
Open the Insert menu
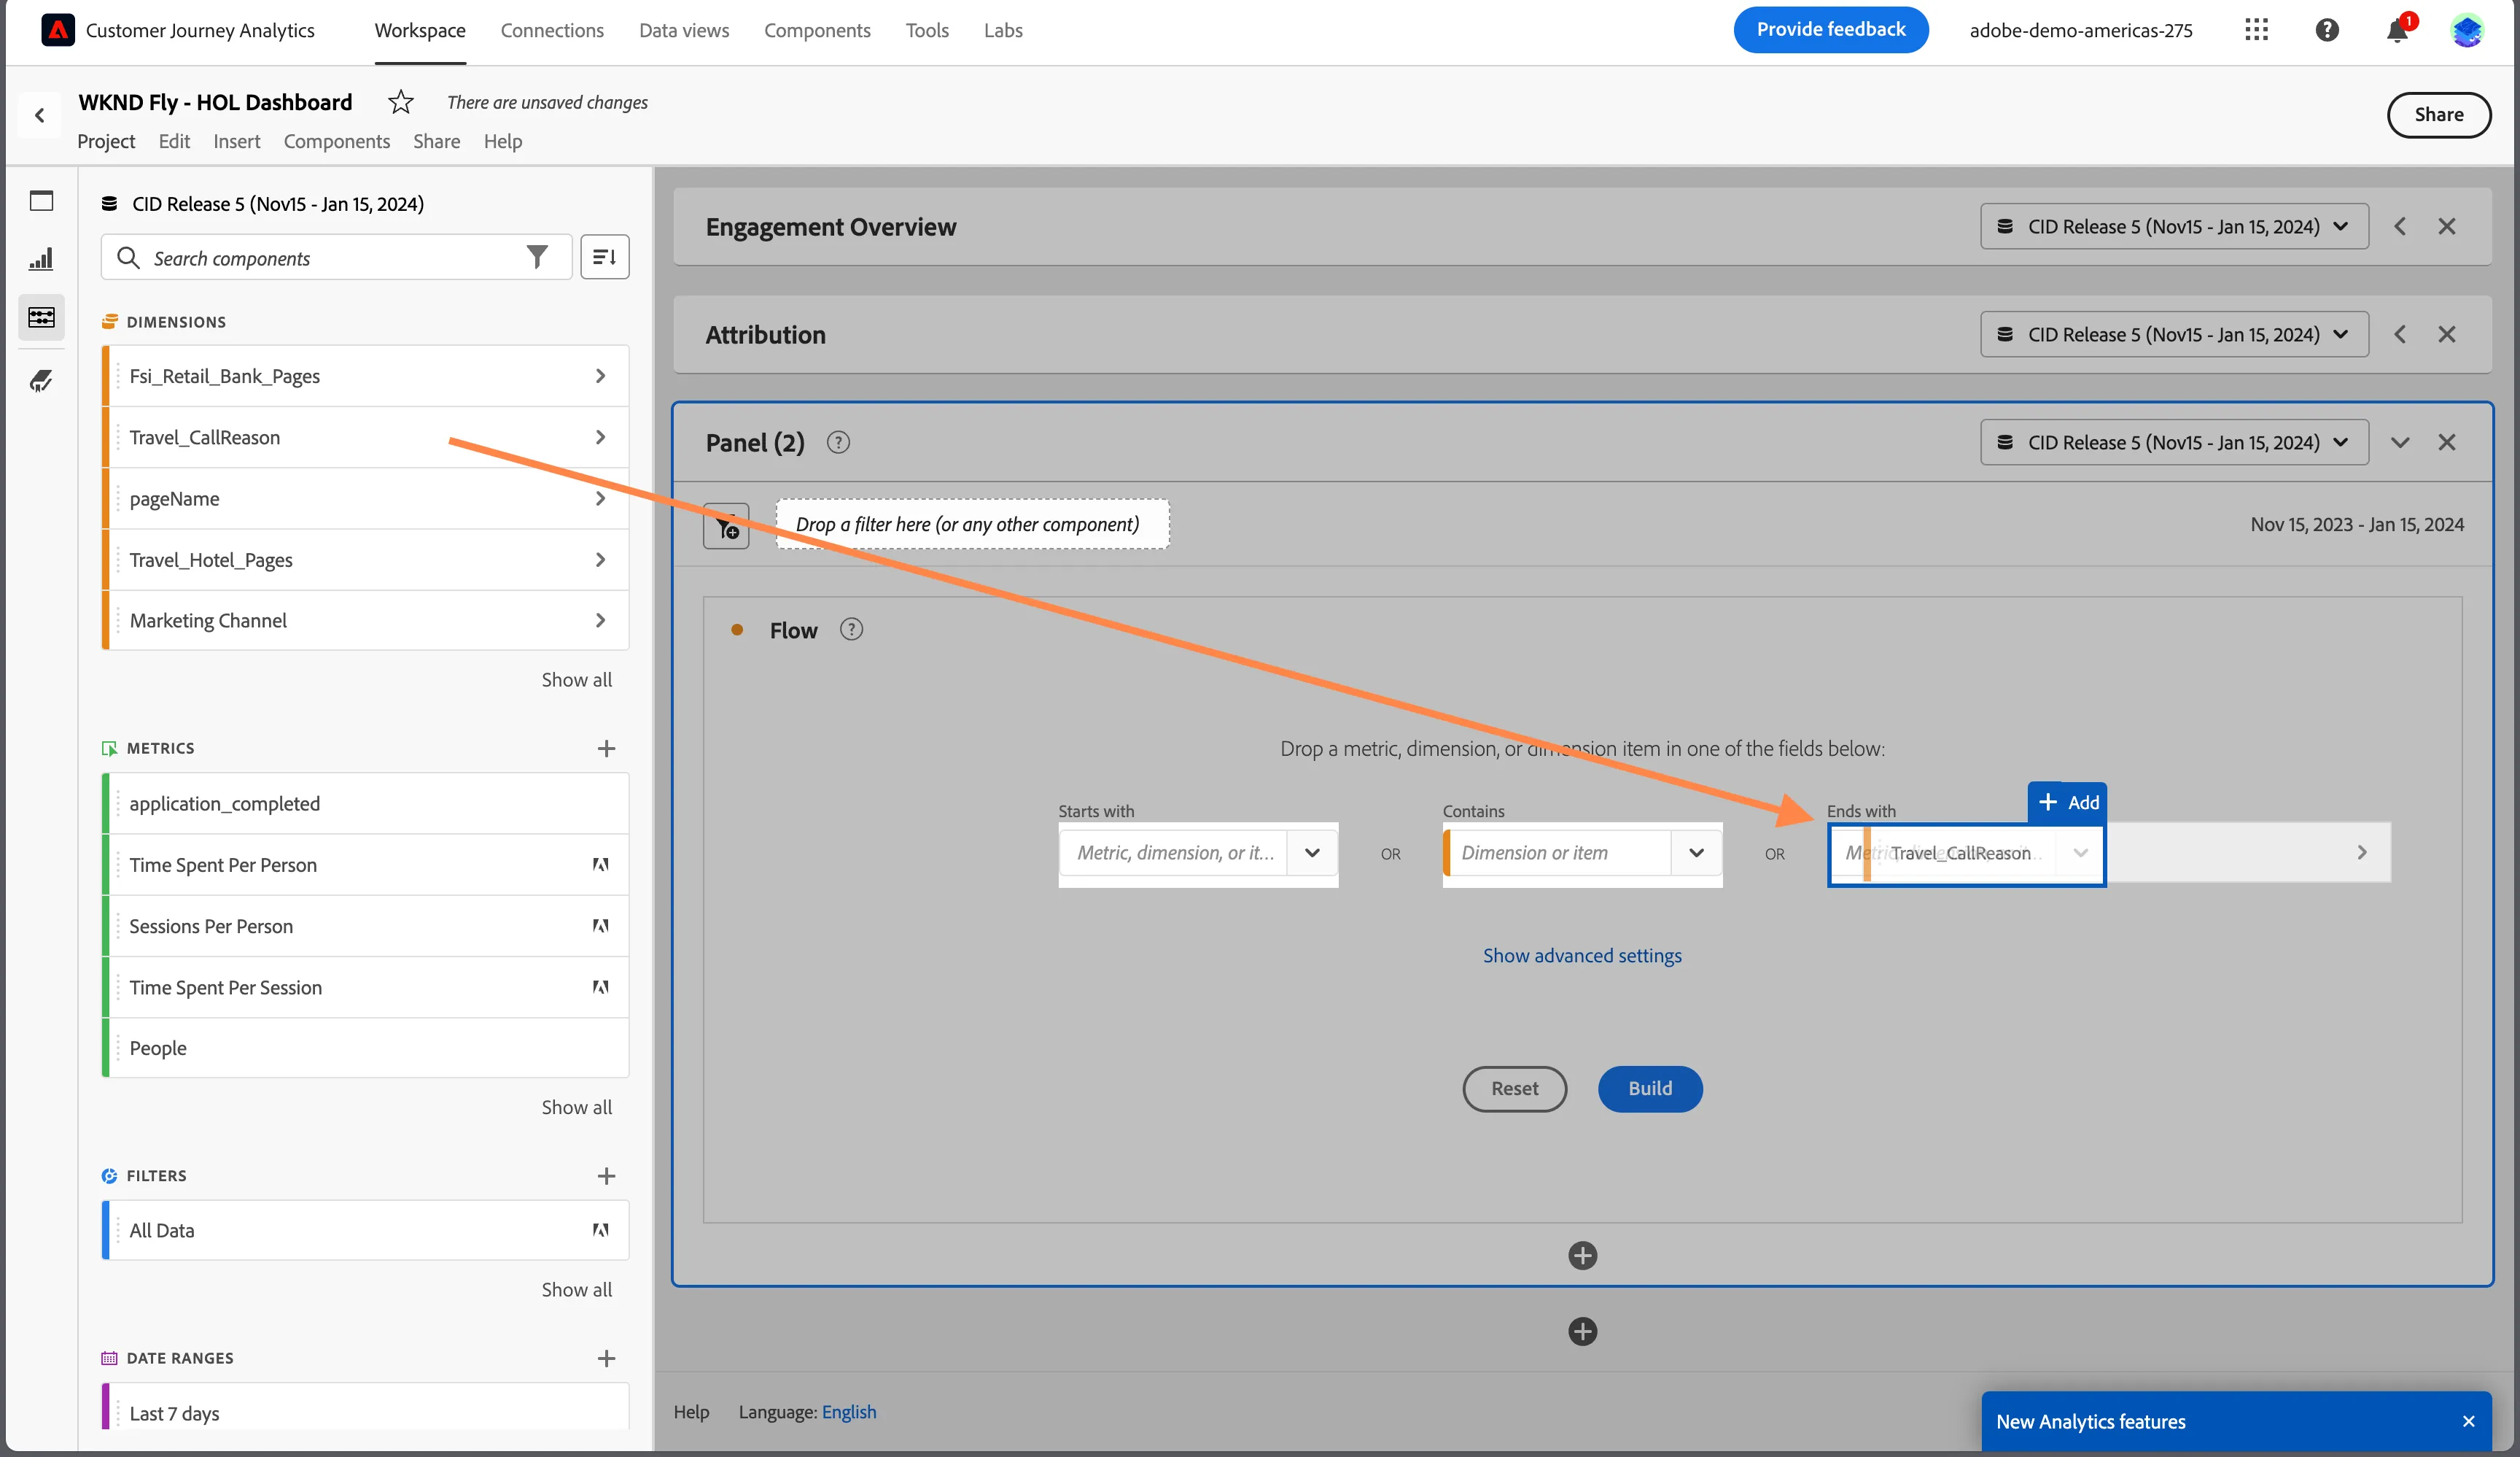[x=236, y=141]
